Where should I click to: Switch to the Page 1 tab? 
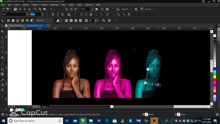click(x=36, y=106)
